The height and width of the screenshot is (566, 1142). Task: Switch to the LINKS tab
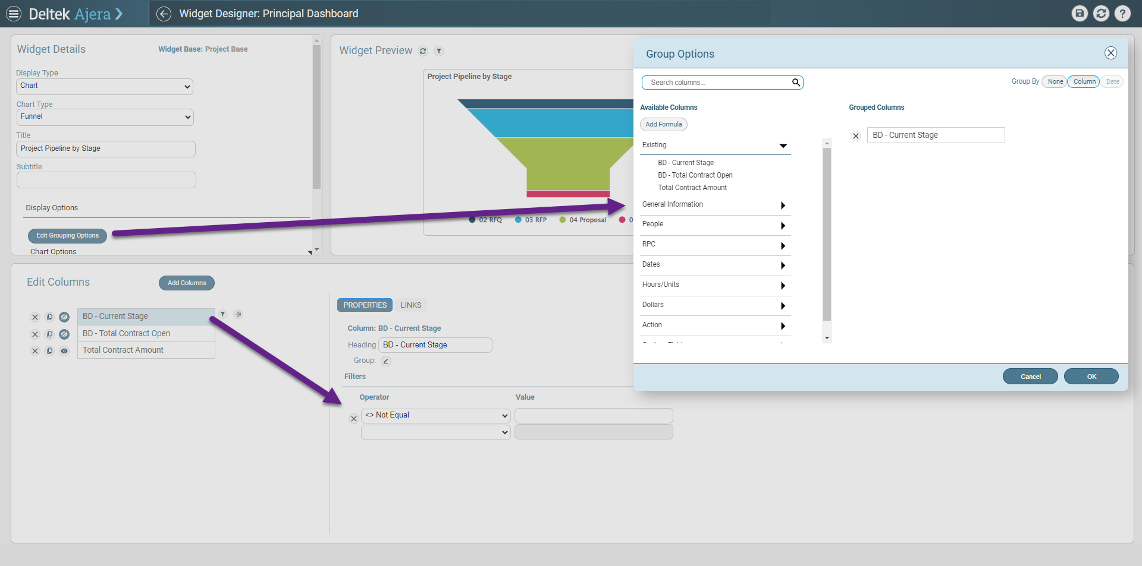point(410,305)
